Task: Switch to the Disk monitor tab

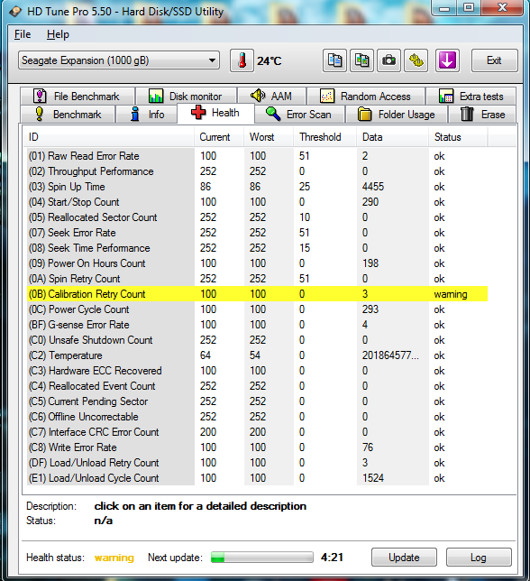Action: [187, 97]
